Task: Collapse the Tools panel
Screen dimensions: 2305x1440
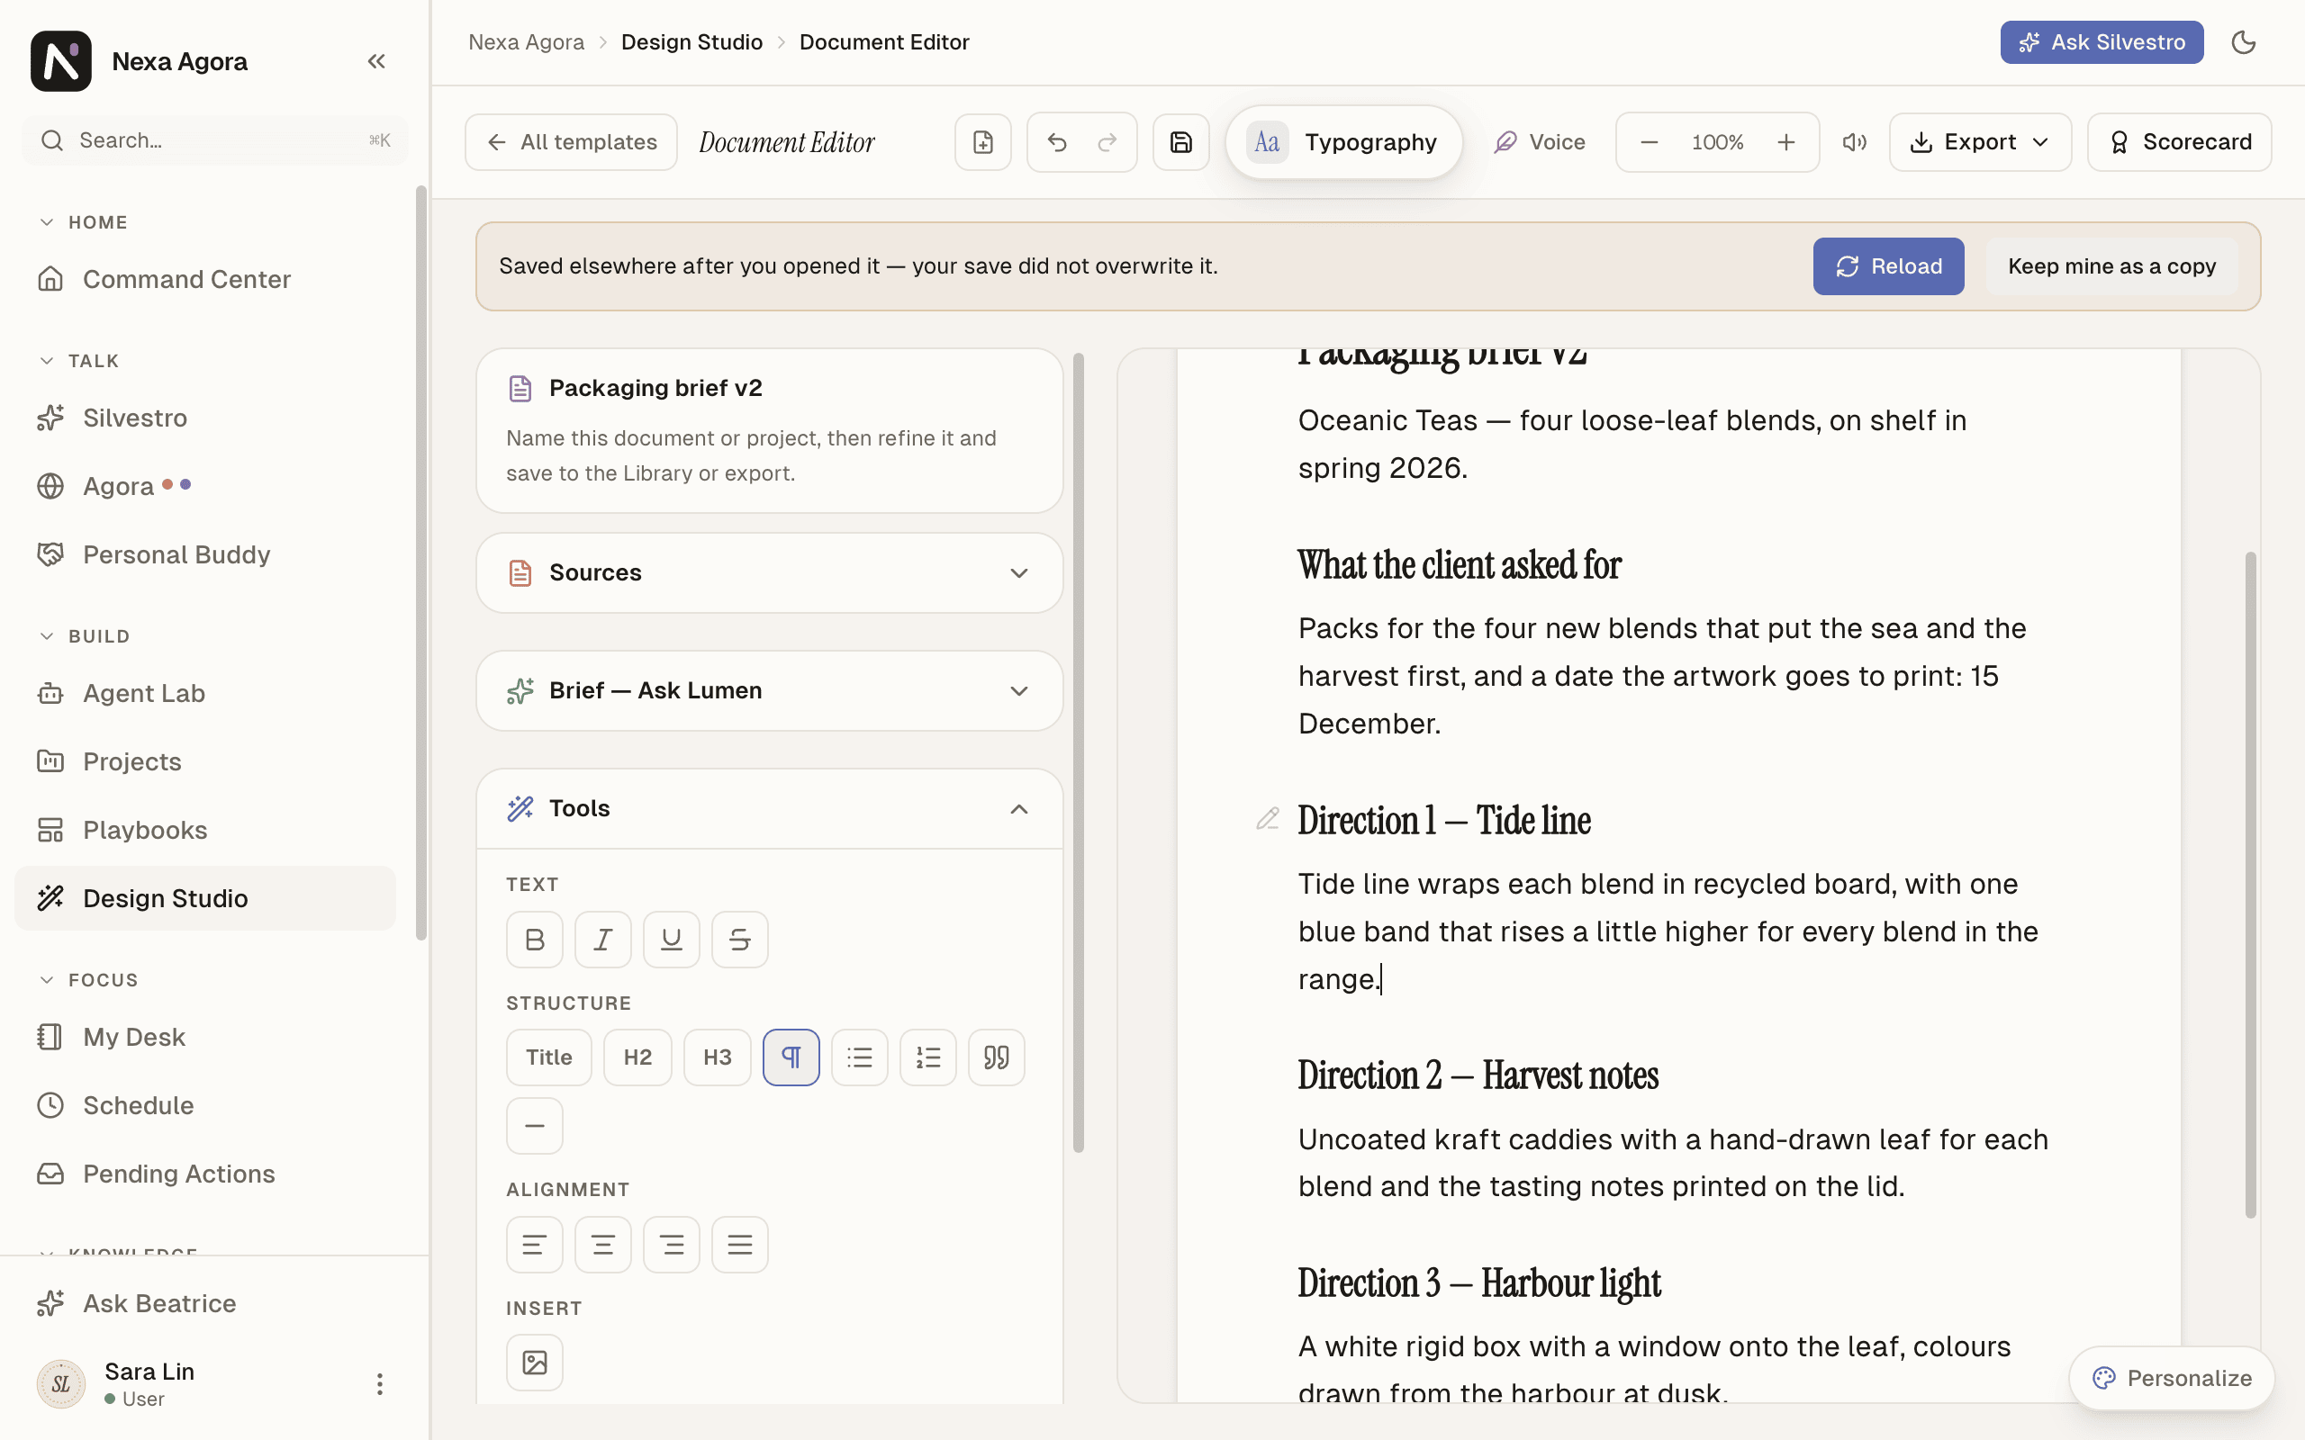Action: pos(769,808)
